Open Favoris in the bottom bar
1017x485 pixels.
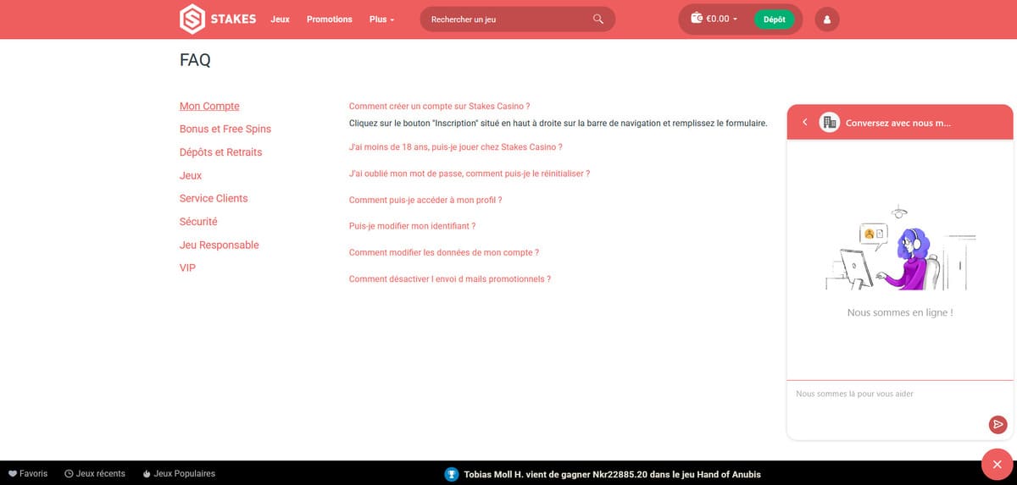click(28, 474)
